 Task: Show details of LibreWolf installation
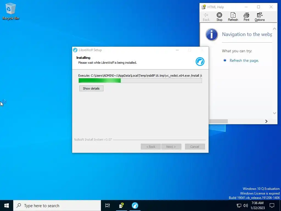coord(91,88)
